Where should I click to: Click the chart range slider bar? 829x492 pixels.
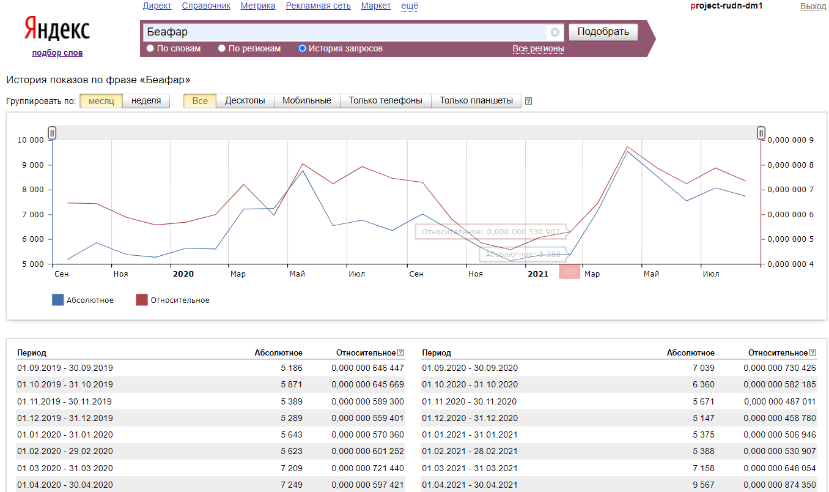[407, 133]
